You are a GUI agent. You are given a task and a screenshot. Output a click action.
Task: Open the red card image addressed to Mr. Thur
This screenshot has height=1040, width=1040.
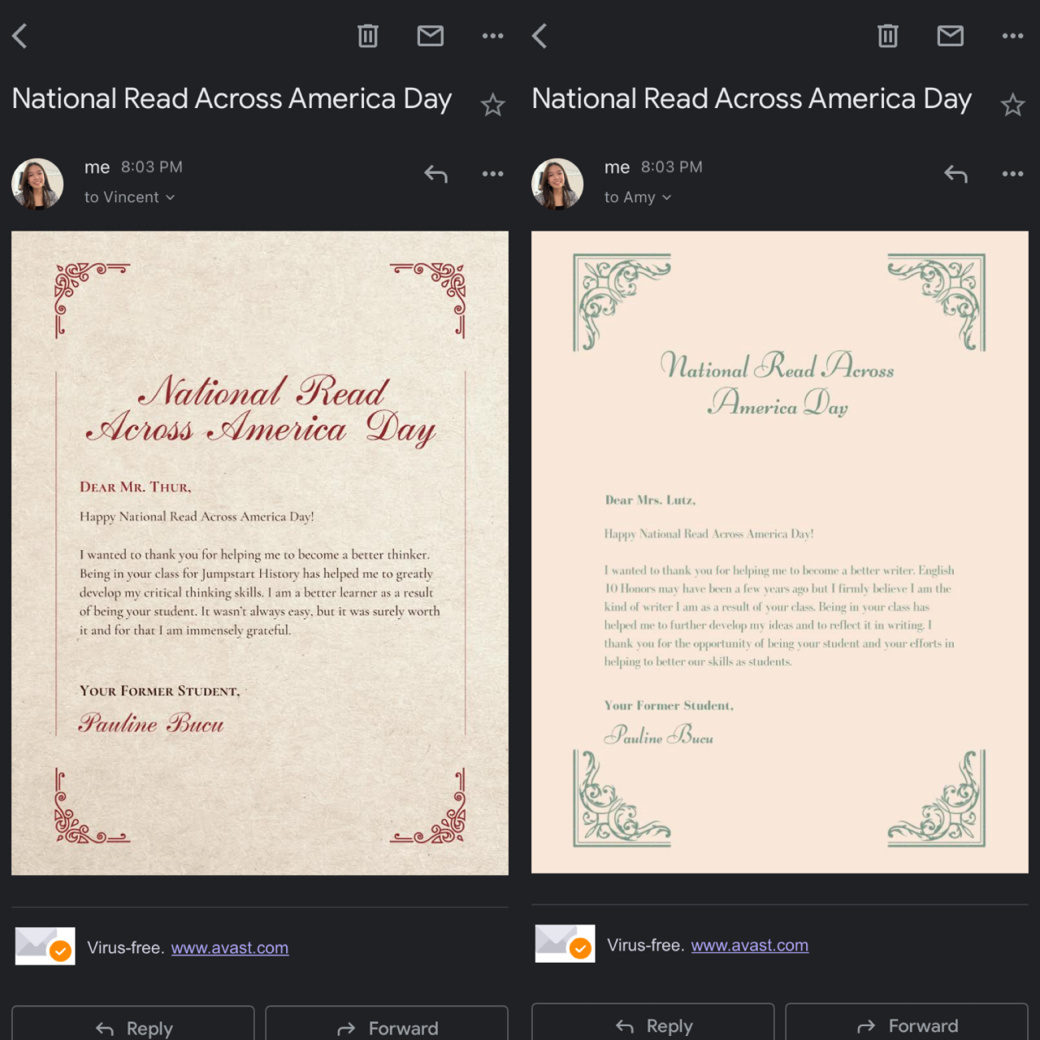pyautogui.click(x=260, y=553)
